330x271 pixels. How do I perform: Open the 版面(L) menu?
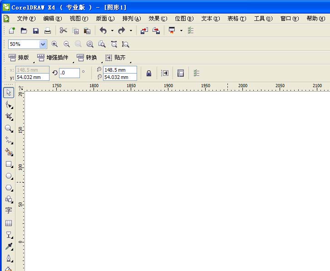point(105,19)
